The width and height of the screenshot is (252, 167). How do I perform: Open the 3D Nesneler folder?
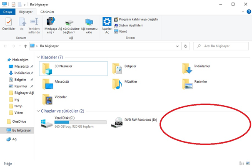click(48, 68)
